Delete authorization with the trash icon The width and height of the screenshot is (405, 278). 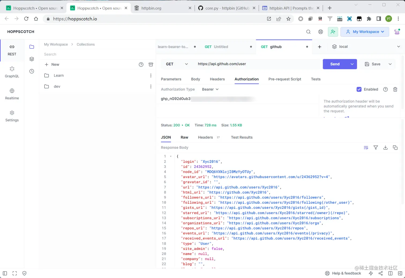395,89
